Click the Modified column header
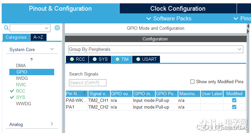This screenshot has width=251, height=133. click(234, 94)
